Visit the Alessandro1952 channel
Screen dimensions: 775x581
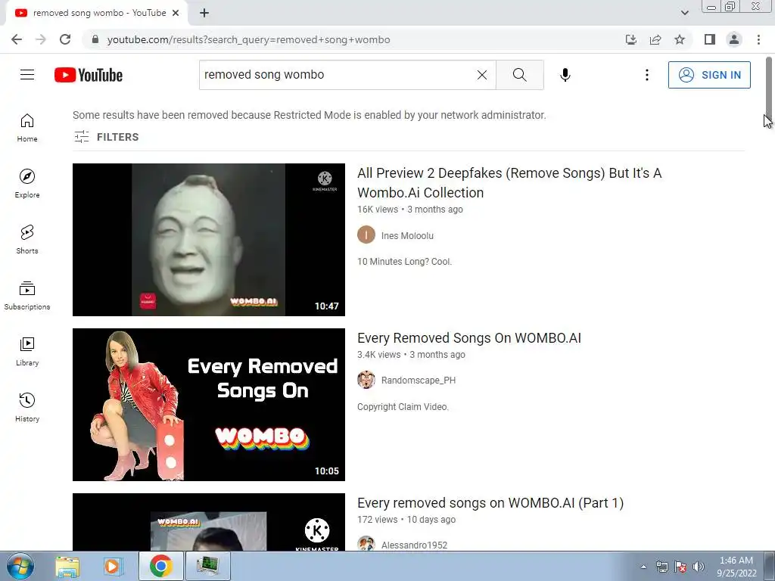pos(414,545)
